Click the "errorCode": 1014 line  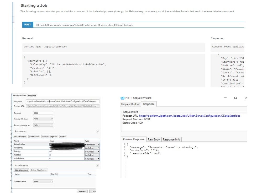point(144,150)
